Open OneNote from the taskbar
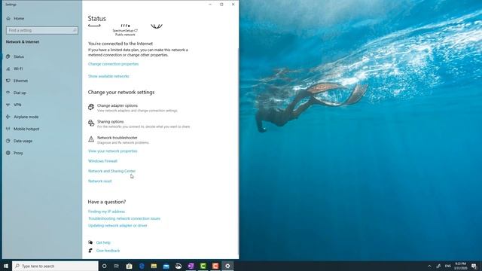The width and height of the screenshot is (482, 271). 191,266
